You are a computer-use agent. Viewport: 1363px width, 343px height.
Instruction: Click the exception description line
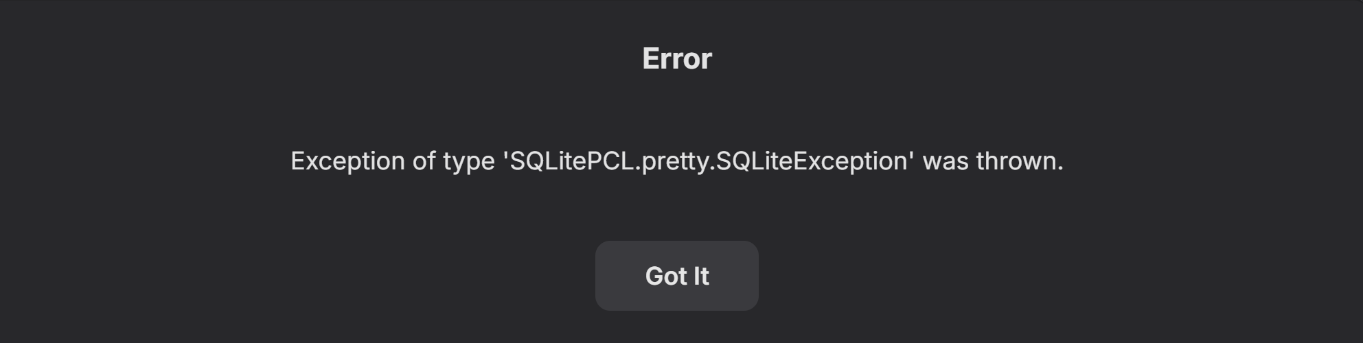pyautogui.click(x=677, y=161)
